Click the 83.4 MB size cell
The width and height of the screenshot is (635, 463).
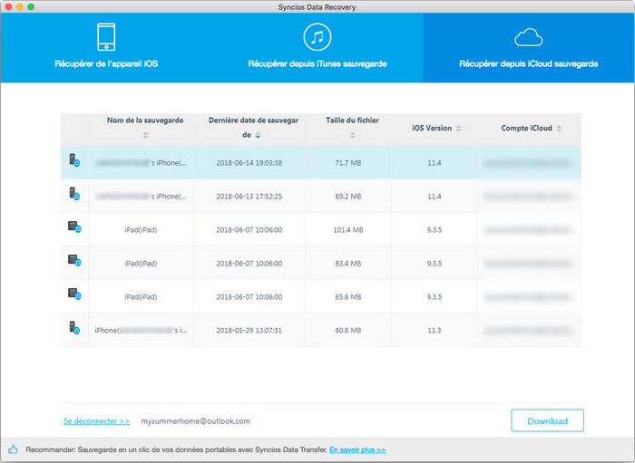pos(347,264)
